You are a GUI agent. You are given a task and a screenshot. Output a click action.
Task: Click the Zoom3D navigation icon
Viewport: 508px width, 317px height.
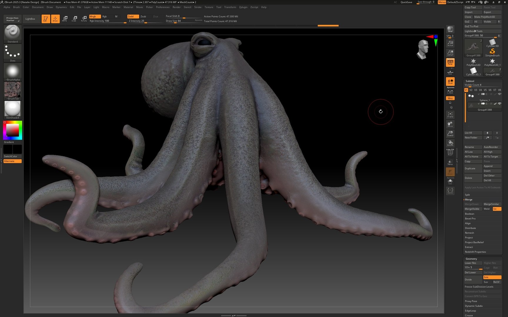pos(450,134)
